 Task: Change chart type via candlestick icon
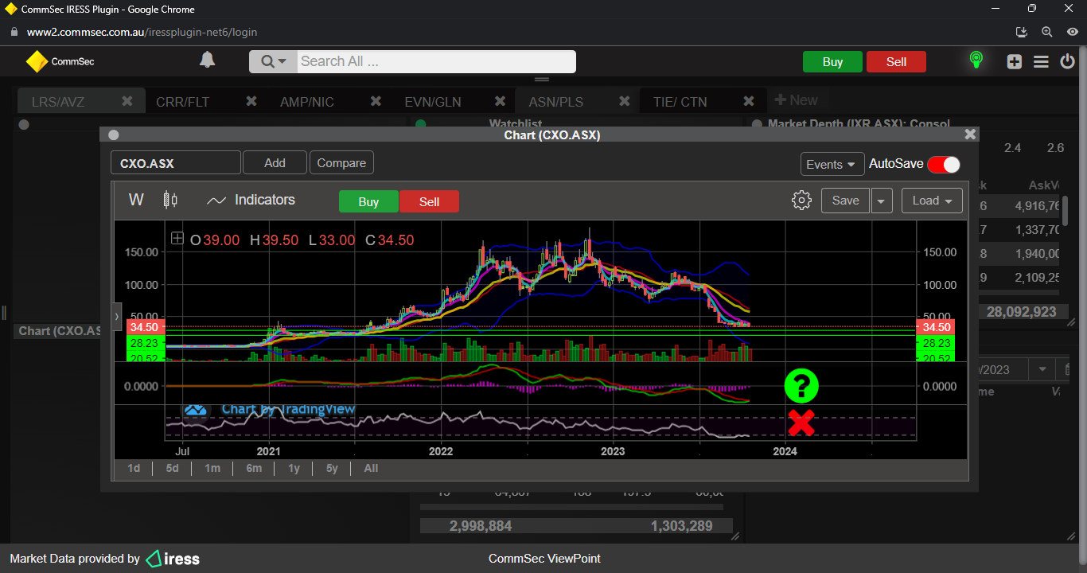[170, 200]
